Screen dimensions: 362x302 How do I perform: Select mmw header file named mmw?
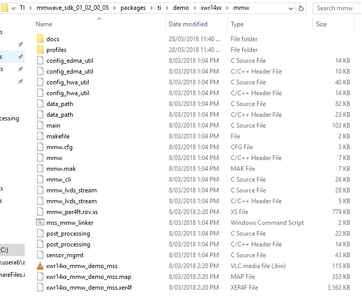pyautogui.click(x=194, y=158)
